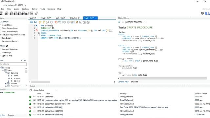Viewport: 210px width, 118px height.
Task: Expand the name column node
Action: [x=9, y=76]
